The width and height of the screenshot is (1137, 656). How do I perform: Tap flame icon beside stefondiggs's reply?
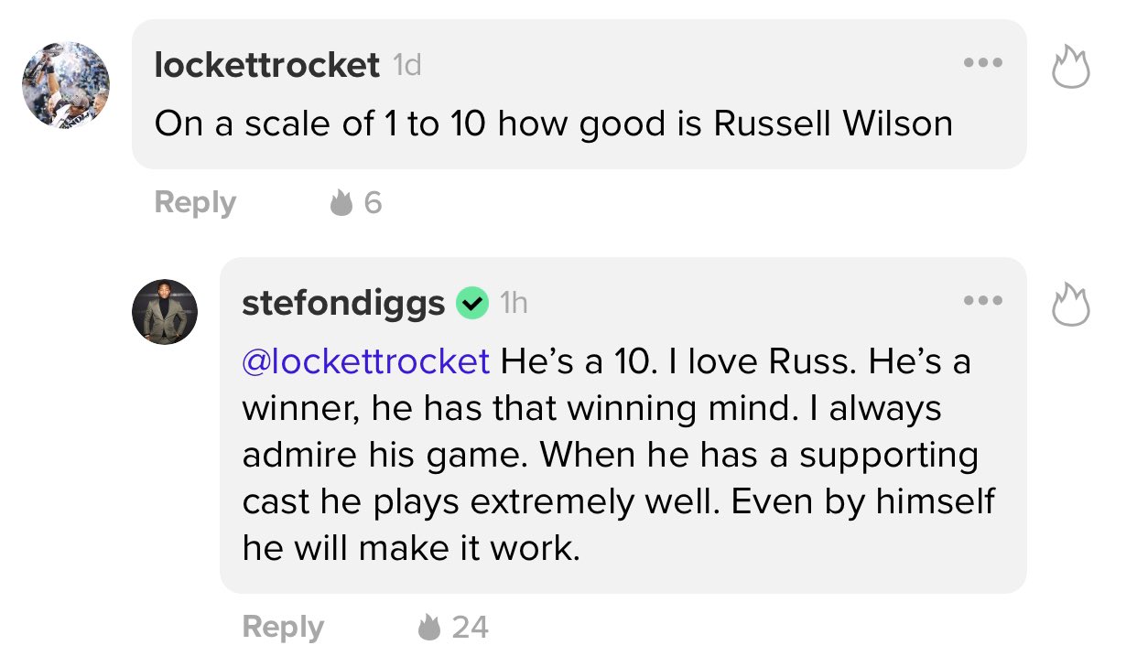point(1071,305)
